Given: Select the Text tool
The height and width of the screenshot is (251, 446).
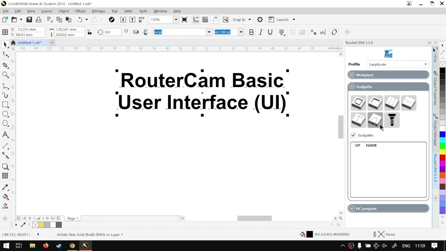Looking at the screenshot, I should point(5,135).
